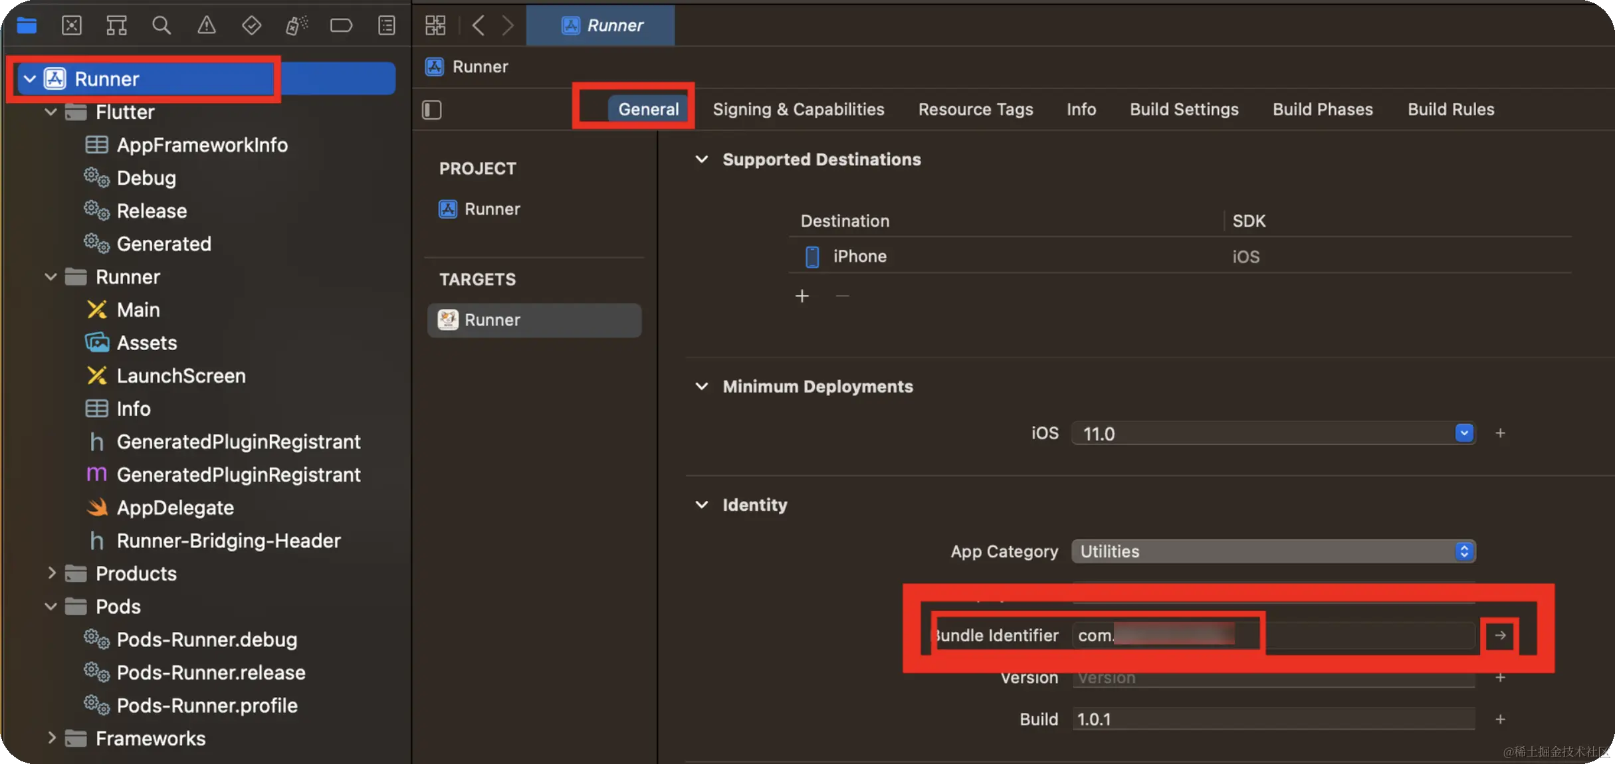
Task: Open the Source Control navigator icon
Action: click(x=71, y=25)
